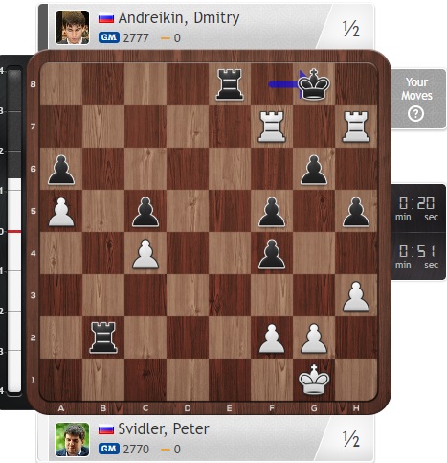Click Dmitry Andreikin's profile photo
This screenshot has width=447, height=463.
[72, 27]
